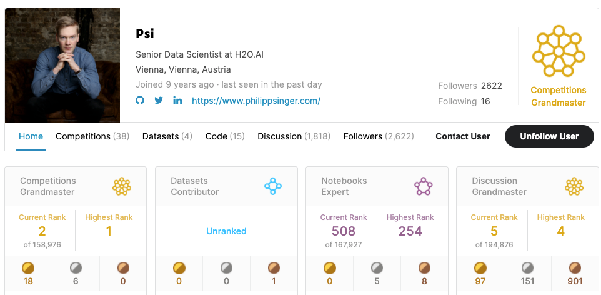
Task: Visit the philippsinger.com website link
Action: tap(256, 101)
